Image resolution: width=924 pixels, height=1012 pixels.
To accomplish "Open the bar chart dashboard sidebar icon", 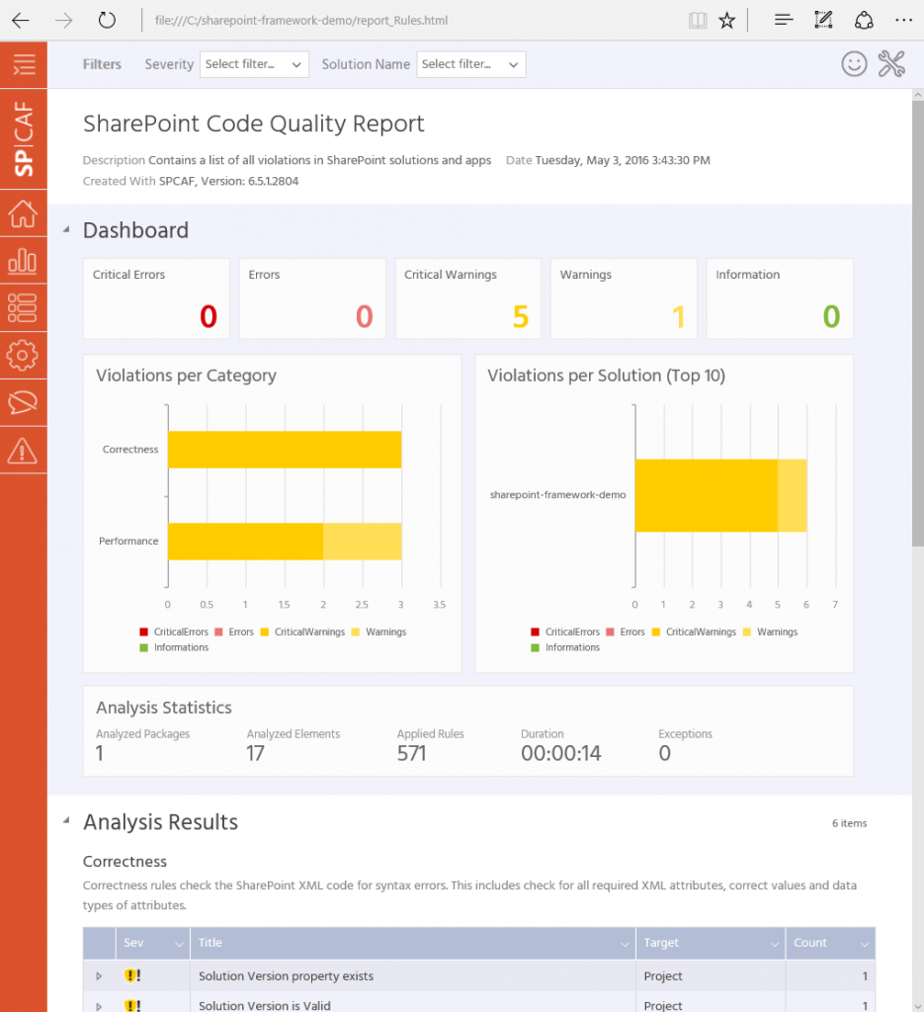I will [x=23, y=261].
